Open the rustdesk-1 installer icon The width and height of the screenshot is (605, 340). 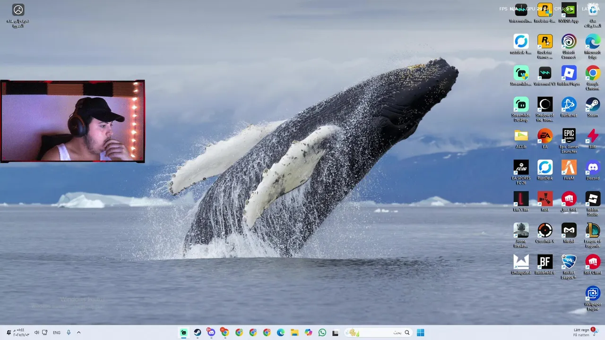(521, 44)
